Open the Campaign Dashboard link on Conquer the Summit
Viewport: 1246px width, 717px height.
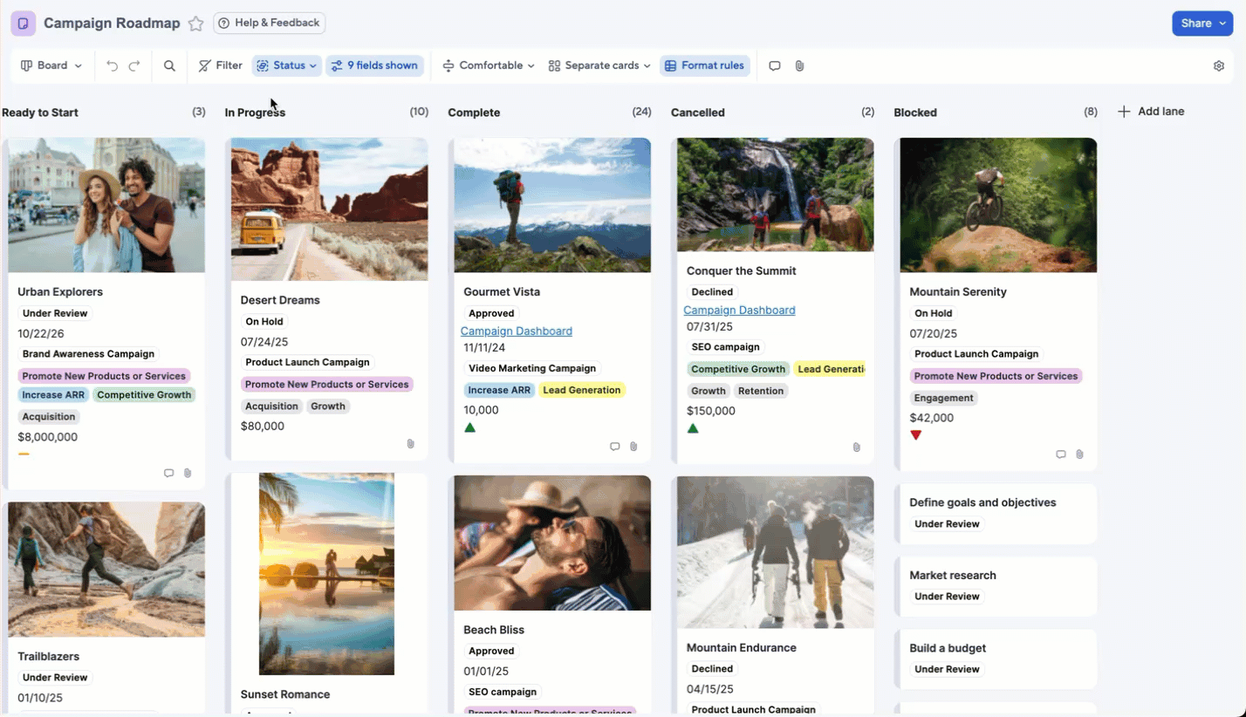(x=739, y=310)
